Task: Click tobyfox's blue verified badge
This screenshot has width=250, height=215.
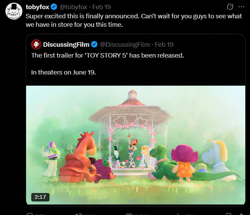Action: (x=54, y=7)
